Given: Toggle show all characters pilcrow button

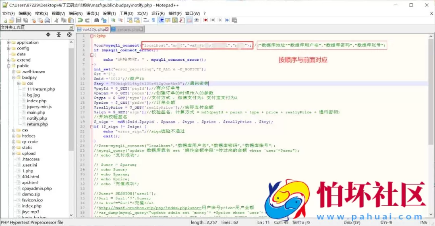Looking at the screenshot, I should click(153, 20).
